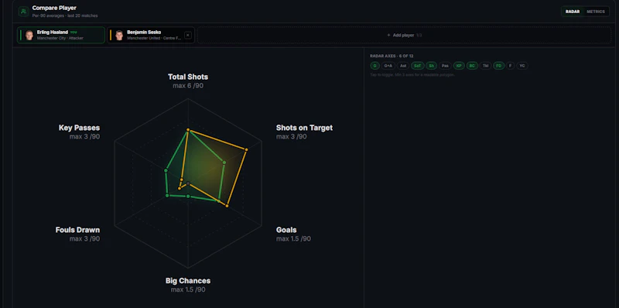
Task: Click the 'max 6 /90' Total Shots caption
Action: [188, 85]
